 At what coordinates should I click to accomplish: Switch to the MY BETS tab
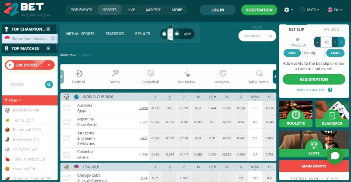331,29
